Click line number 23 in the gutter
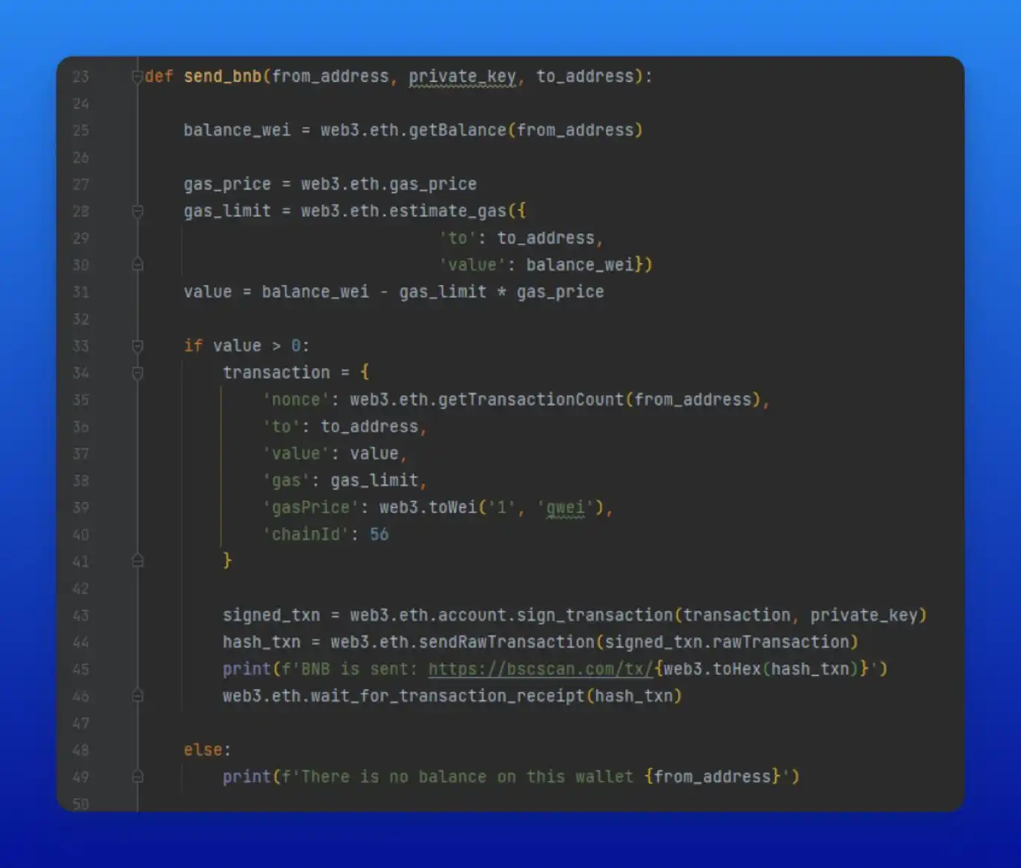 (x=81, y=76)
